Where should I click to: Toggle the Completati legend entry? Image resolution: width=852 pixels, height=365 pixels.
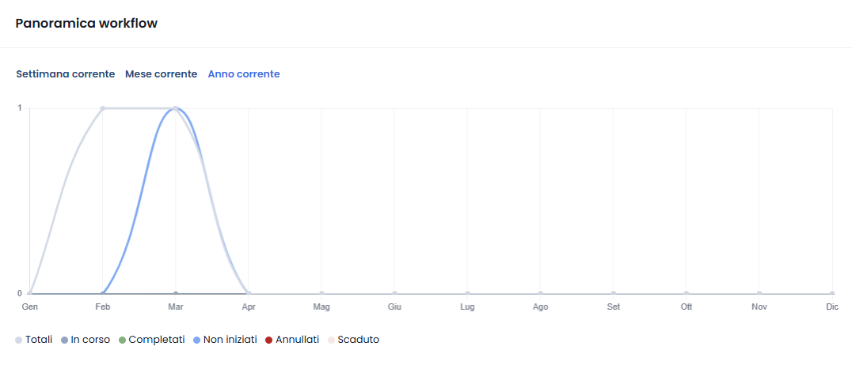(151, 340)
